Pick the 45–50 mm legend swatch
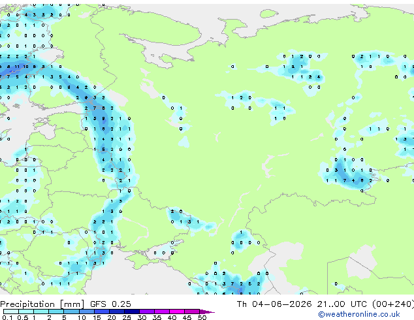414x320 pixels. point(192,312)
